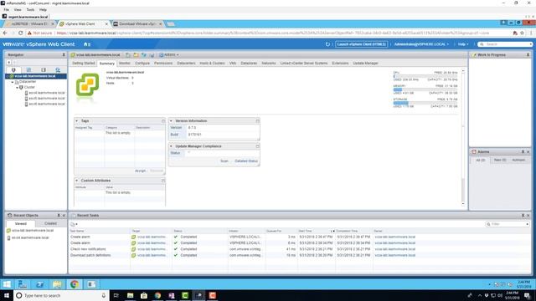Open the Getting Started tab
The image size is (536, 301).
click(84, 64)
